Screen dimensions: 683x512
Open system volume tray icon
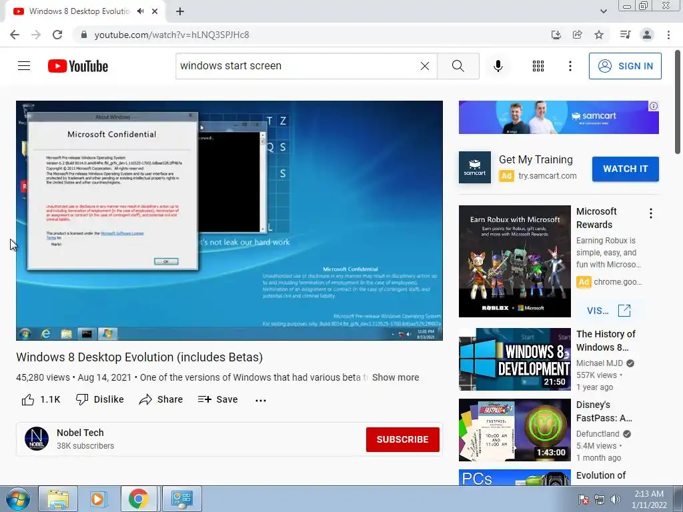point(615,499)
